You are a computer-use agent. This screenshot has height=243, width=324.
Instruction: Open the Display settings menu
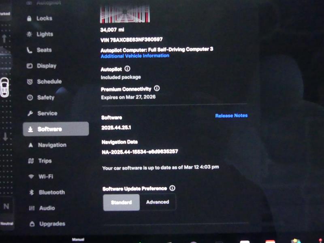46,66
